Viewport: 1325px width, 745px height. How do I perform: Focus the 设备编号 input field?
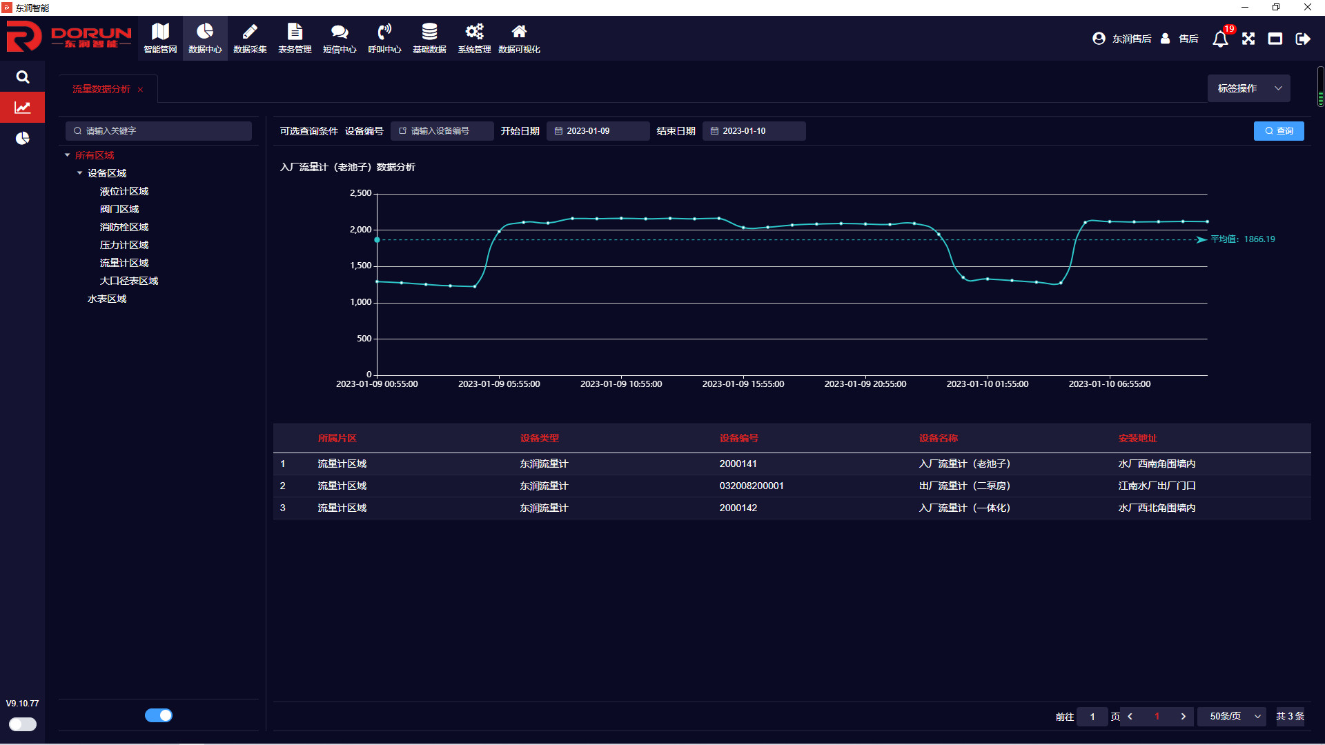click(442, 131)
